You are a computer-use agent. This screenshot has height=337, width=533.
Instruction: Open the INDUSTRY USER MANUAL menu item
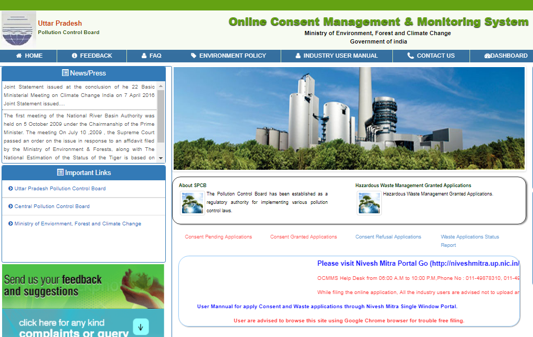pyautogui.click(x=336, y=56)
